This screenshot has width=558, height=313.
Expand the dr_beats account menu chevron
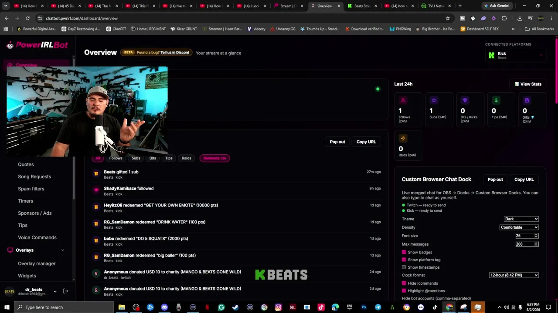click(x=55, y=291)
